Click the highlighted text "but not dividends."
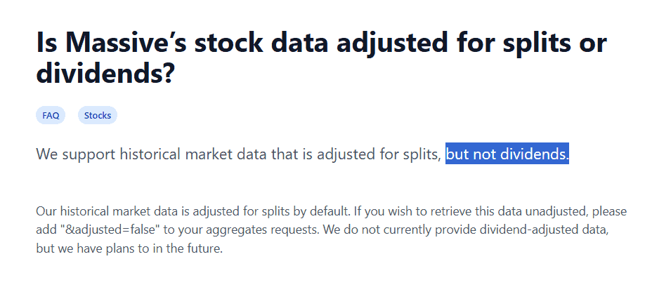This screenshot has width=645, height=306. point(507,154)
